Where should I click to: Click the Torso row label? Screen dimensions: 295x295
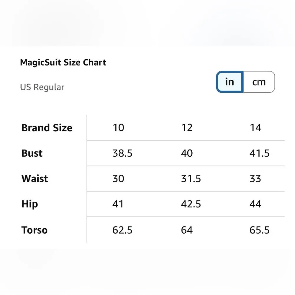[x=34, y=230]
